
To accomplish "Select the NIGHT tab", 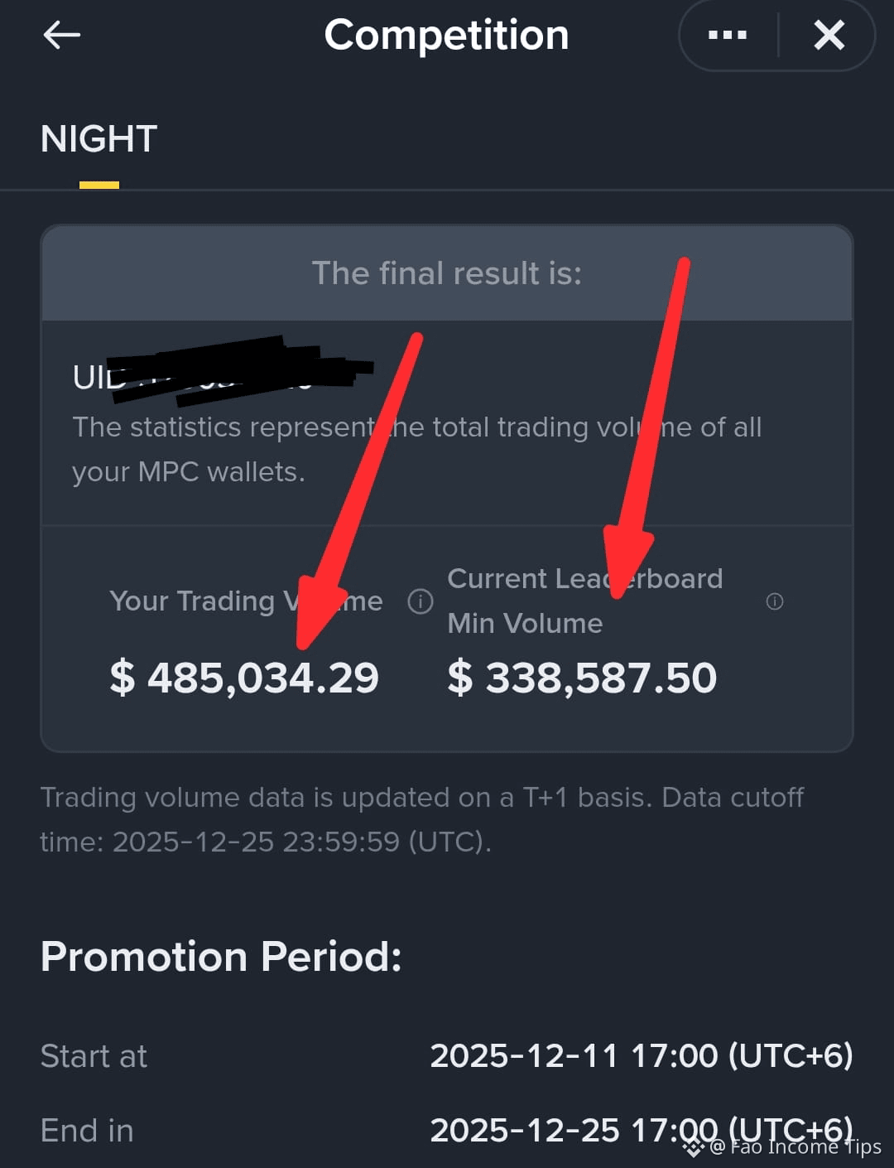I will pyautogui.click(x=99, y=139).
